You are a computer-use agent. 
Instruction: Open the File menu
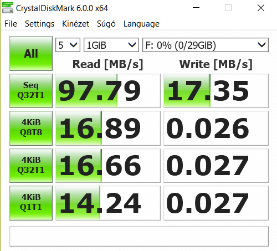coord(11,24)
